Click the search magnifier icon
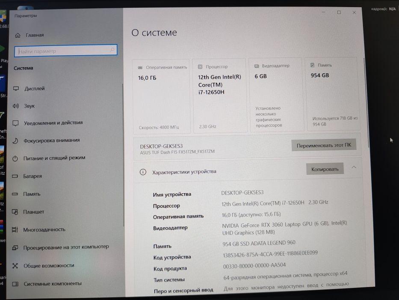 coord(112,49)
